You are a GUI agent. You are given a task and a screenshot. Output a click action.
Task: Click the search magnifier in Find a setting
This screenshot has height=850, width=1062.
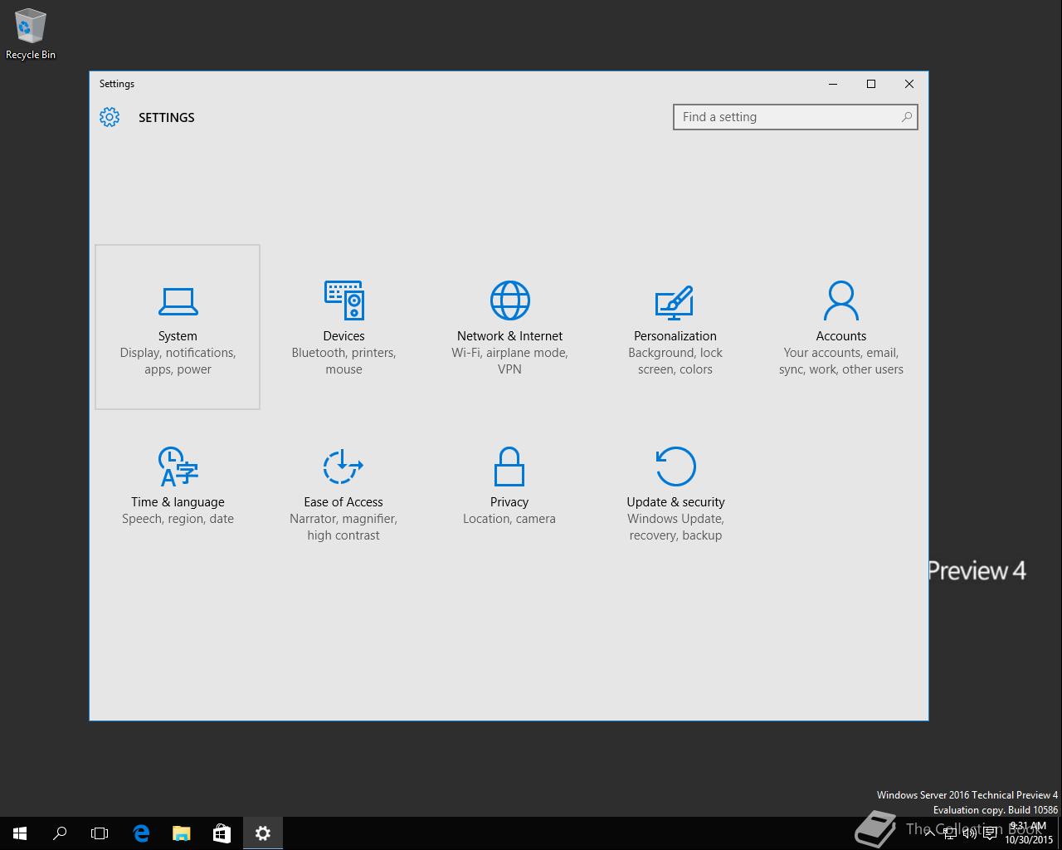click(x=907, y=117)
